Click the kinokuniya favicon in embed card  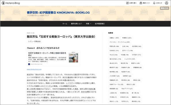pyautogui.click(x=29, y=64)
